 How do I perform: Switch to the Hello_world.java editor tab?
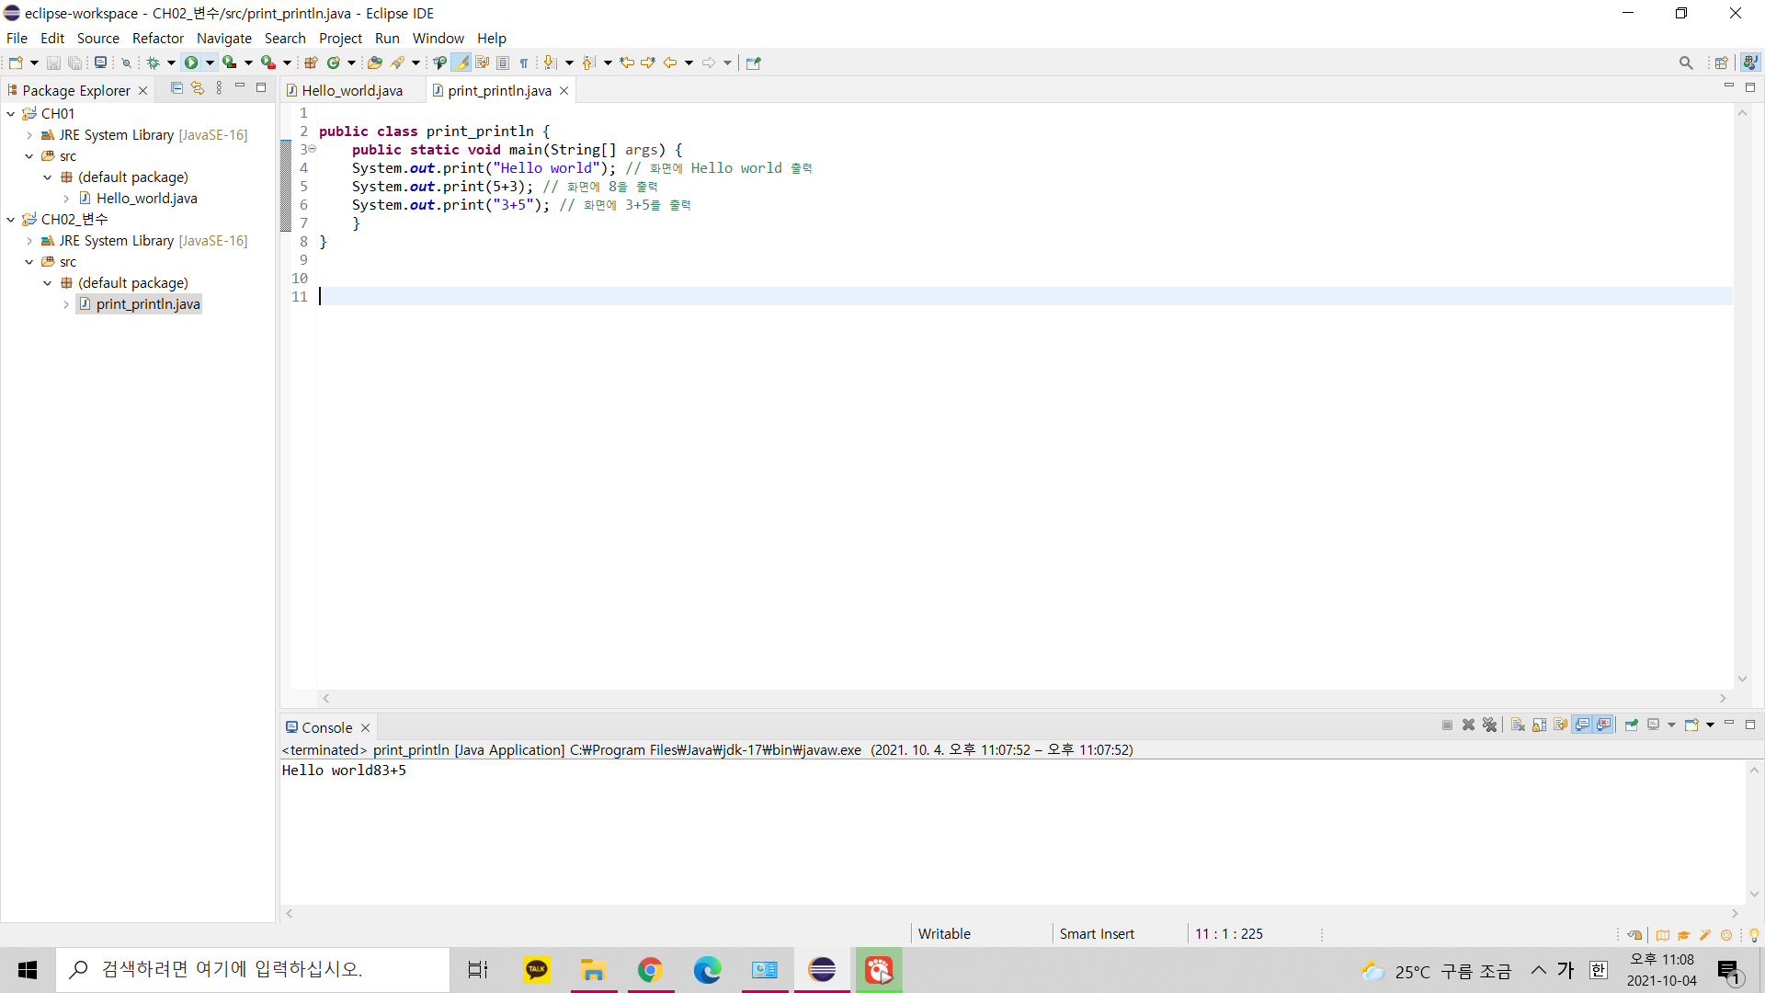[x=351, y=90]
